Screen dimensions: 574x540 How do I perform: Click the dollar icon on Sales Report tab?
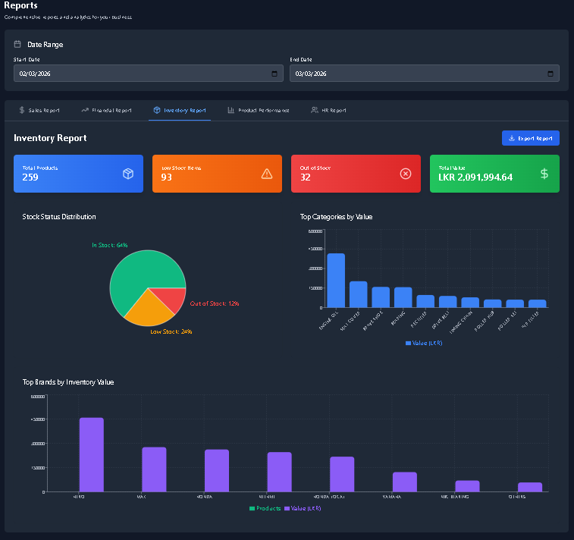[22, 110]
